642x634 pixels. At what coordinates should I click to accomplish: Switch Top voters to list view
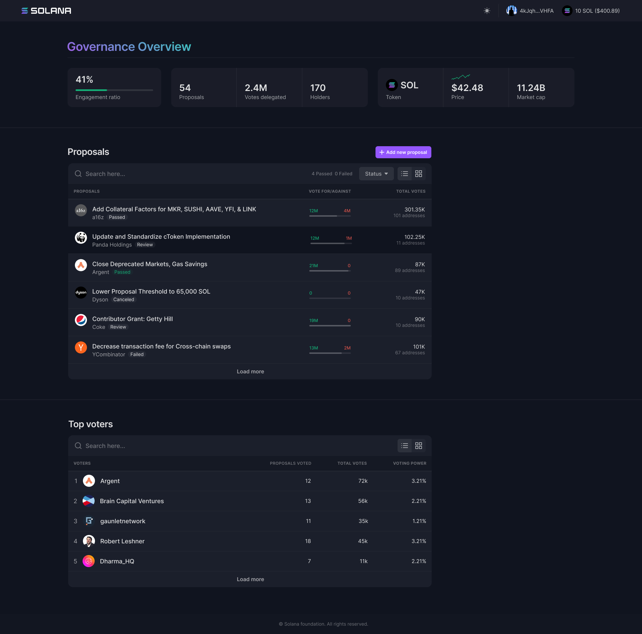point(405,446)
